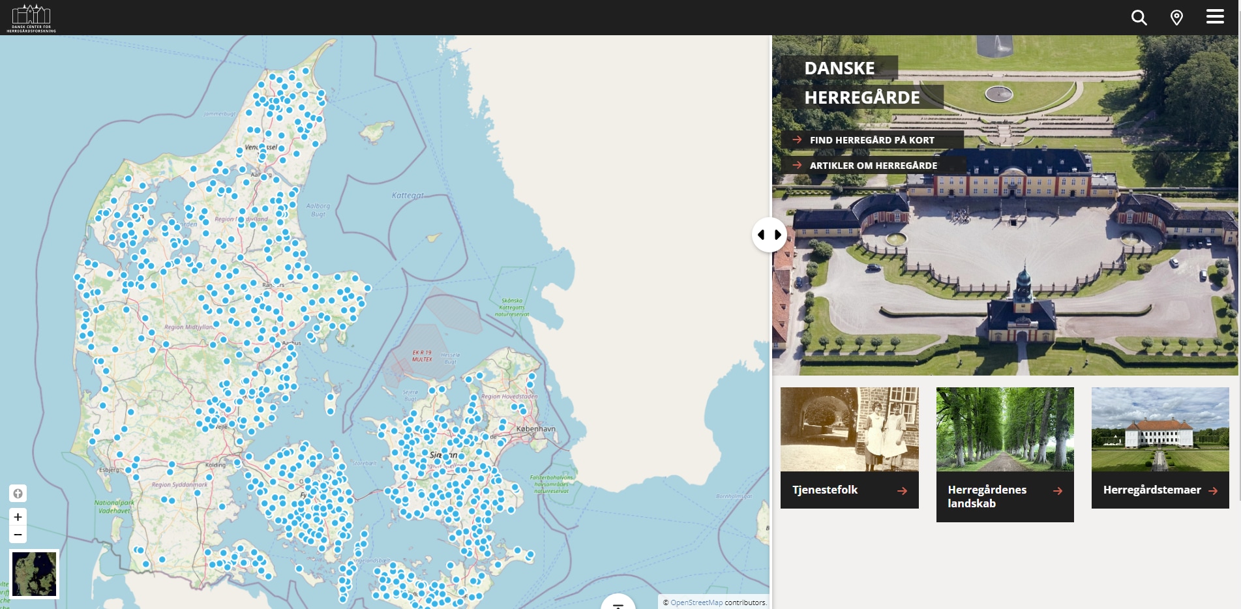Image resolution: width=1241 pixels, height=609 pixels.
Task: Zoom in on the map
Action: click(x=18, y=517)
